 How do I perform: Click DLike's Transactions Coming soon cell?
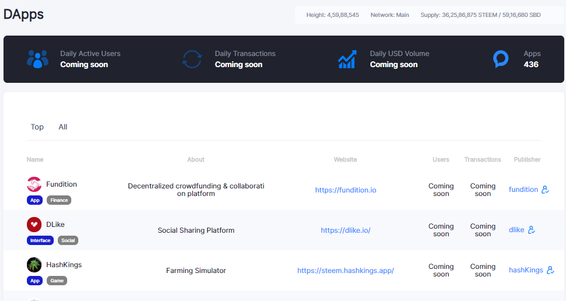(482, 230)
